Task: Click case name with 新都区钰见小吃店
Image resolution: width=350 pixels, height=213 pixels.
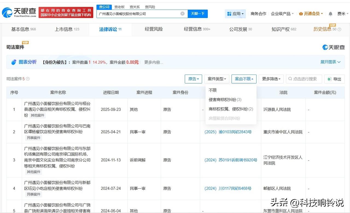Action: [57, 185]
